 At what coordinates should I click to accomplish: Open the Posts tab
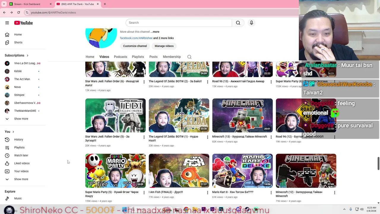click(x=153, y=57)
